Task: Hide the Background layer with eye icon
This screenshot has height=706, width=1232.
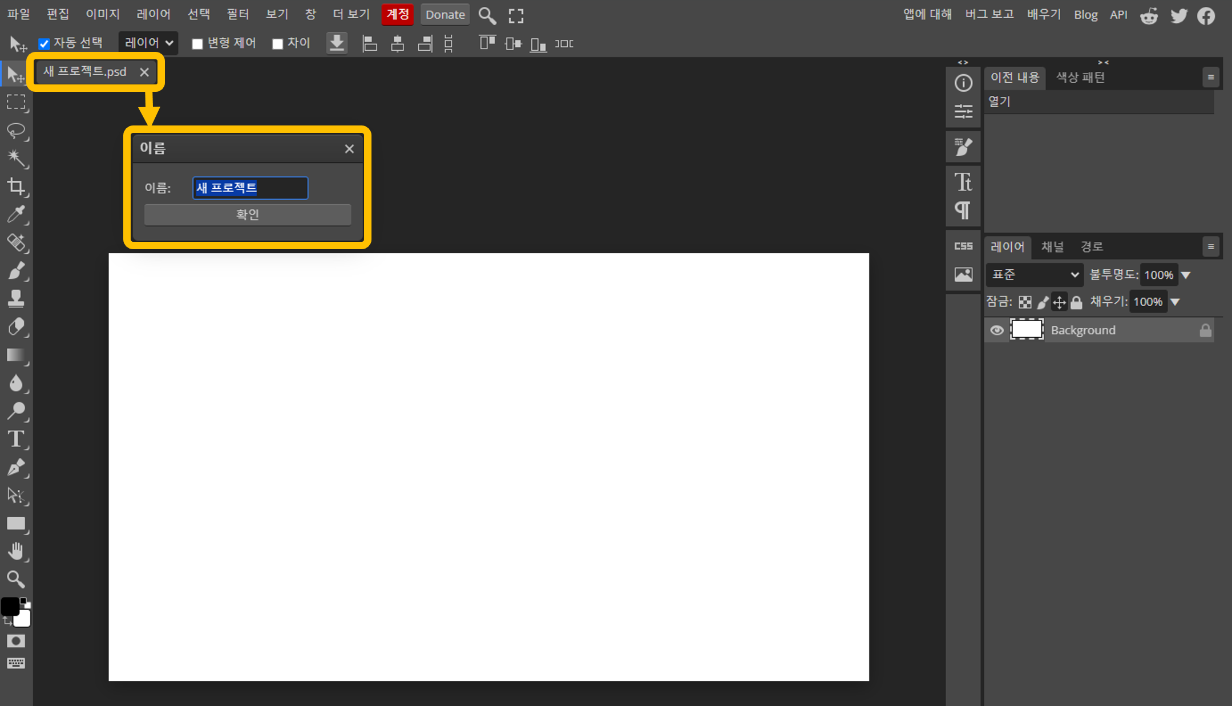Action: 996,330
